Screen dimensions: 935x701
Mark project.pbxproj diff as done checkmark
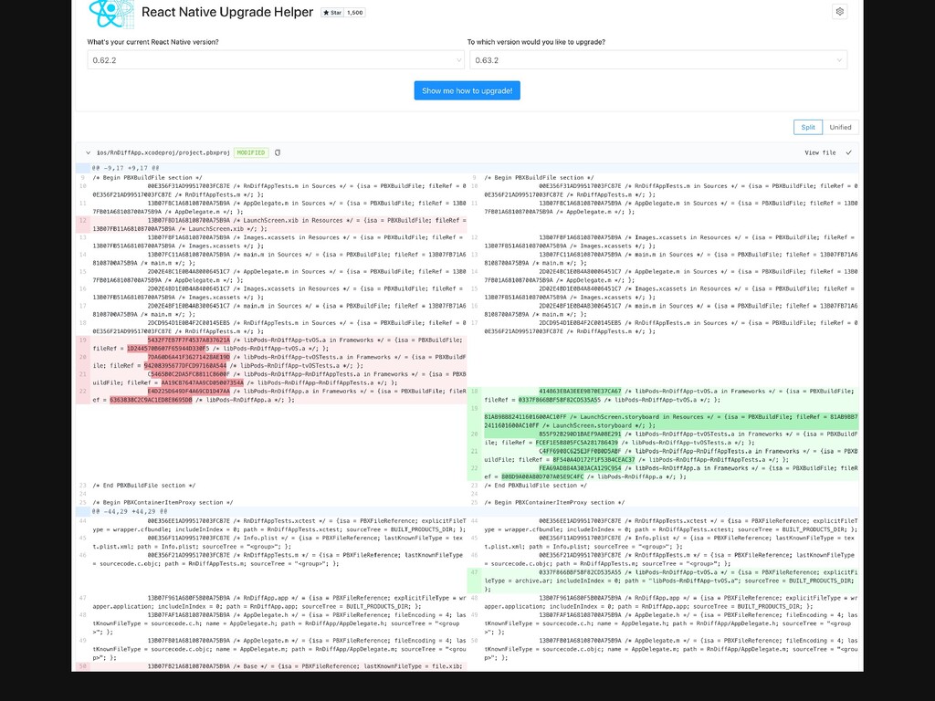pos(848,152)
